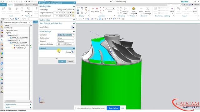This screenshot has width=200, height=112.
Task: Click the Tangential Extension lock icon
Action: (73, 13)
